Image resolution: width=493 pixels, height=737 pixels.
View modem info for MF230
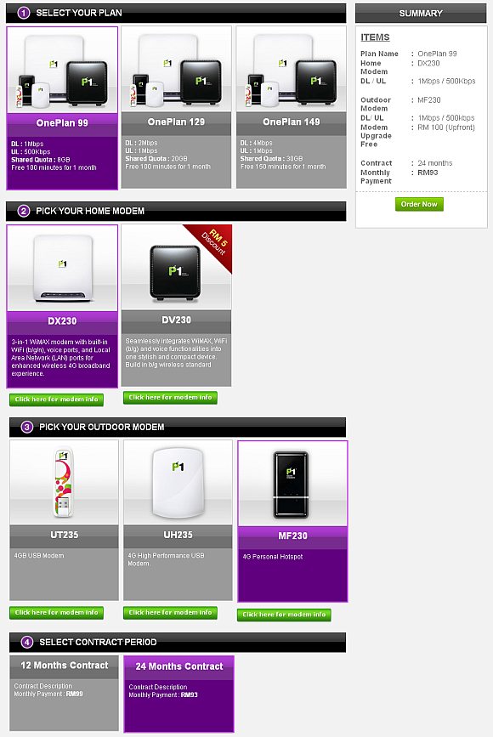pos(284,615)
